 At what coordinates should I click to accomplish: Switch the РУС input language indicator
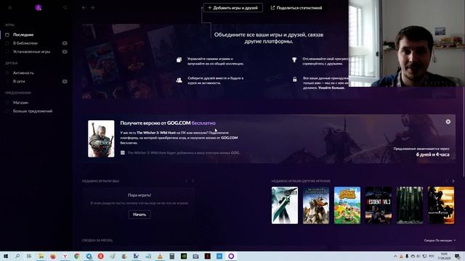point(432,256)
